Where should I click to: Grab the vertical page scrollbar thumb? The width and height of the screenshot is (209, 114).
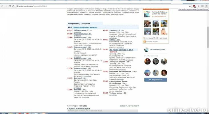coord(208,37)
